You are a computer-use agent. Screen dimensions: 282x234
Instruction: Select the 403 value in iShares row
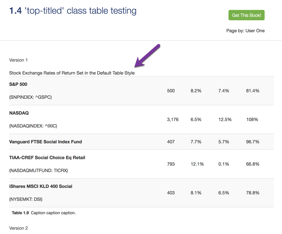pyautogui.click(x=171, y=193)
